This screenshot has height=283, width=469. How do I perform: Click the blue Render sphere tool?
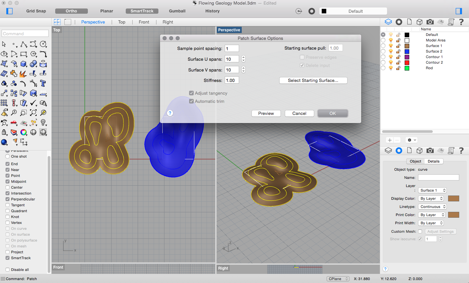[x=4, y=142]
